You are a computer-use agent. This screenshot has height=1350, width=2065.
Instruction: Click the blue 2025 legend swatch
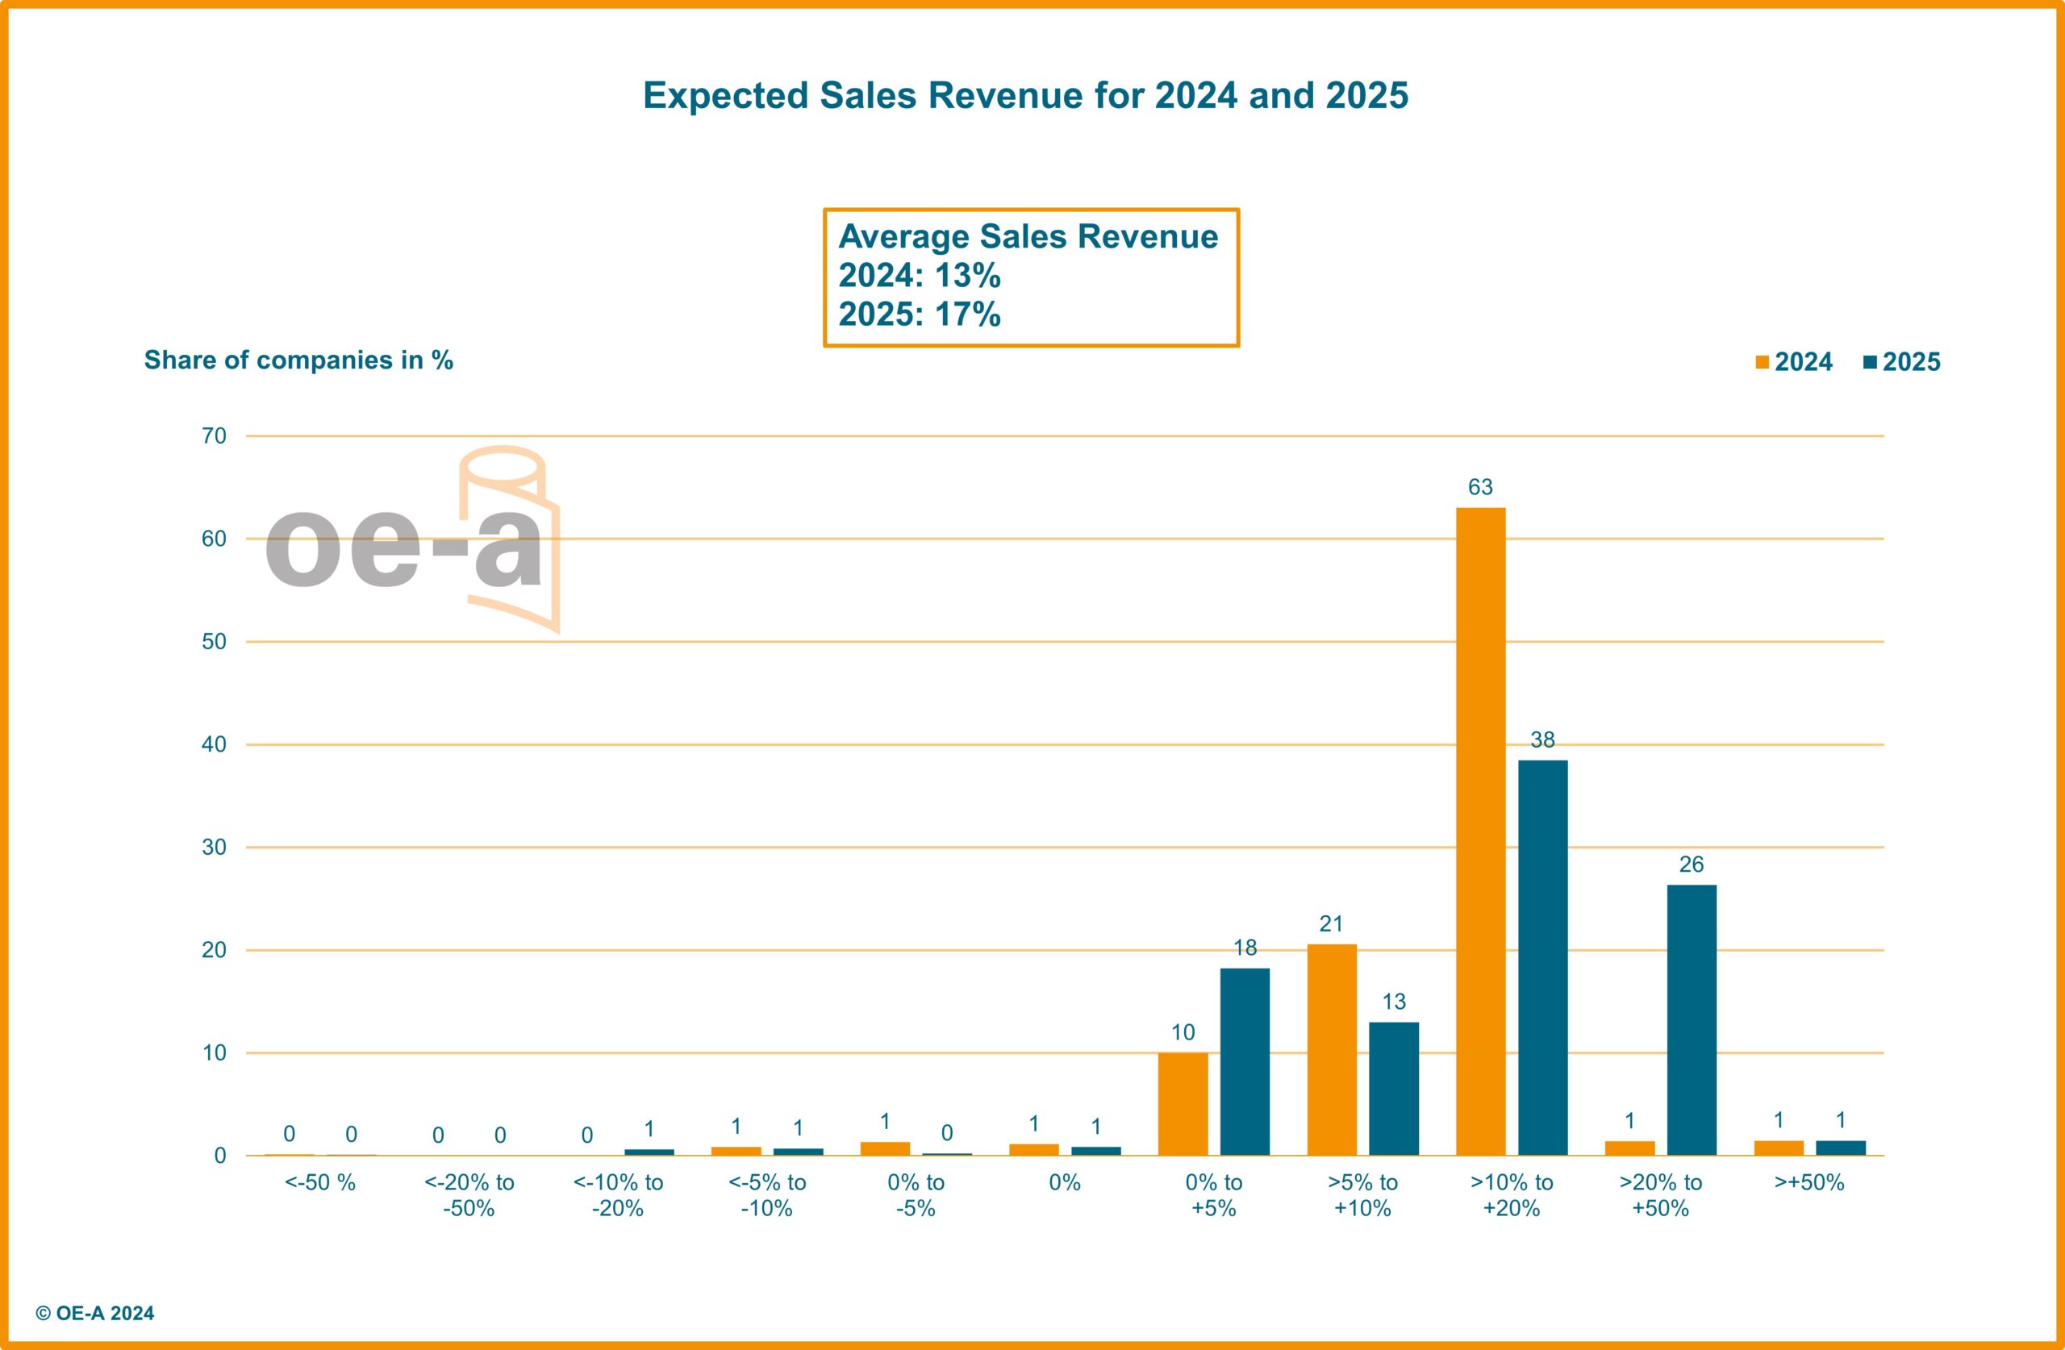click(x=1870, y=362)
